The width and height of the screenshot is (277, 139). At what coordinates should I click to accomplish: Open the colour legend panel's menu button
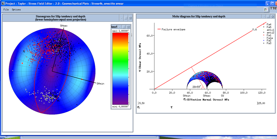click(120, 27)
